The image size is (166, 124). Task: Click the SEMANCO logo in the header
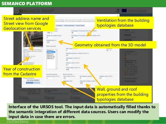tap(29, 11)
